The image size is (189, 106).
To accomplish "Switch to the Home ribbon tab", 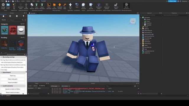I will pyautogui.click(x=23, y=1).
